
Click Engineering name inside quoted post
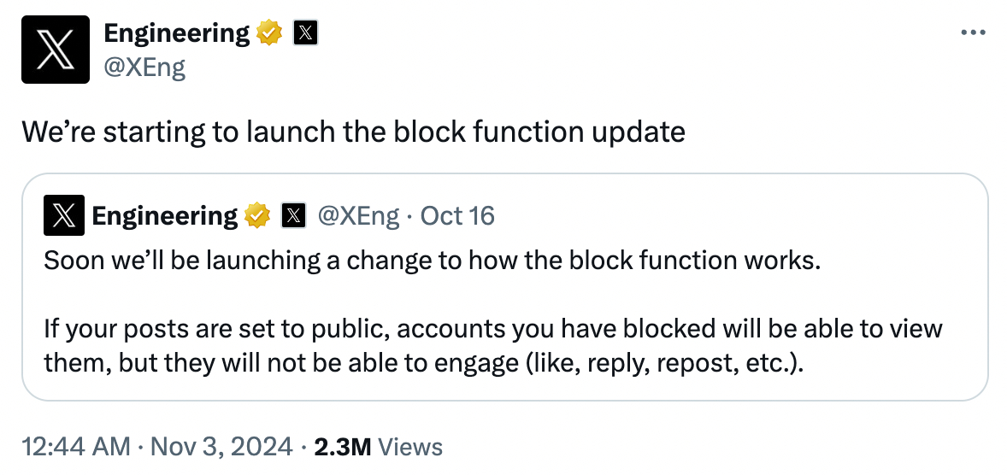(x=164, y=216)
